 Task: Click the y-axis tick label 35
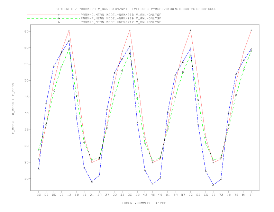[x=26, y=130]
